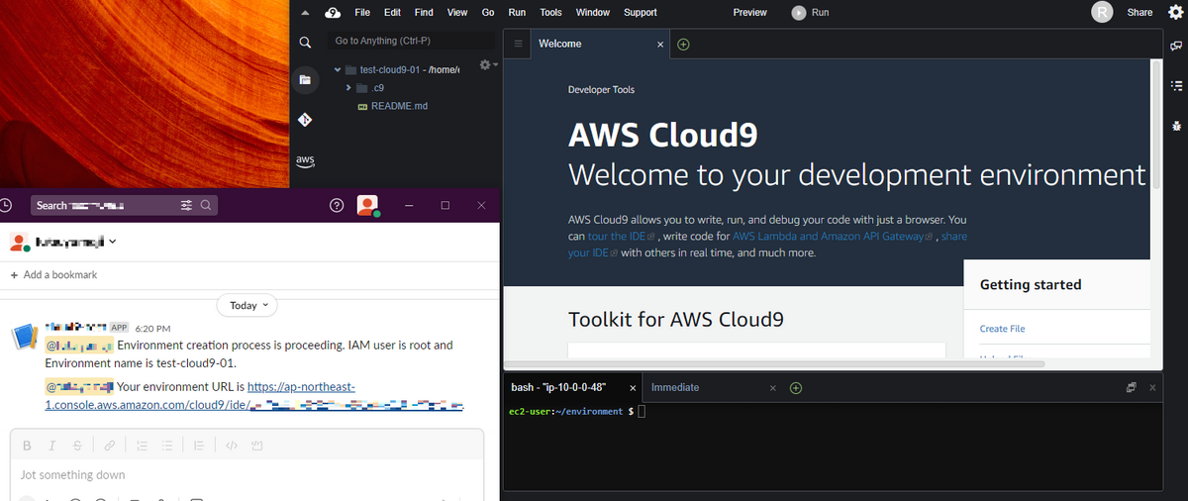Click the Welcome page horizontal scrollbar
The width and height of the screenshot is (1188, 501).
(774, 363)
